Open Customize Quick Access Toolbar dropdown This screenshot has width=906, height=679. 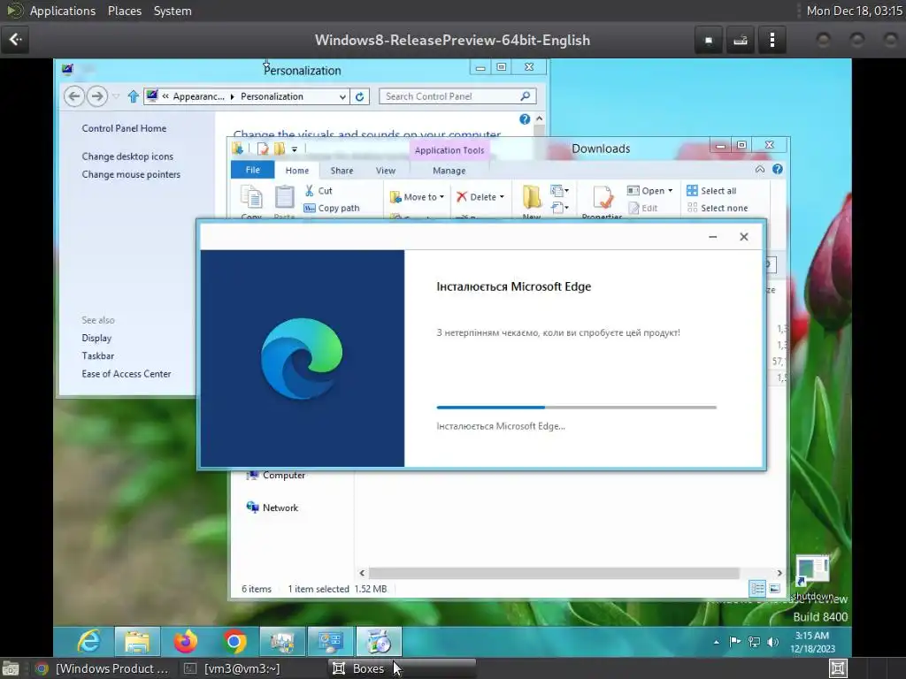(x=294, y=149)
